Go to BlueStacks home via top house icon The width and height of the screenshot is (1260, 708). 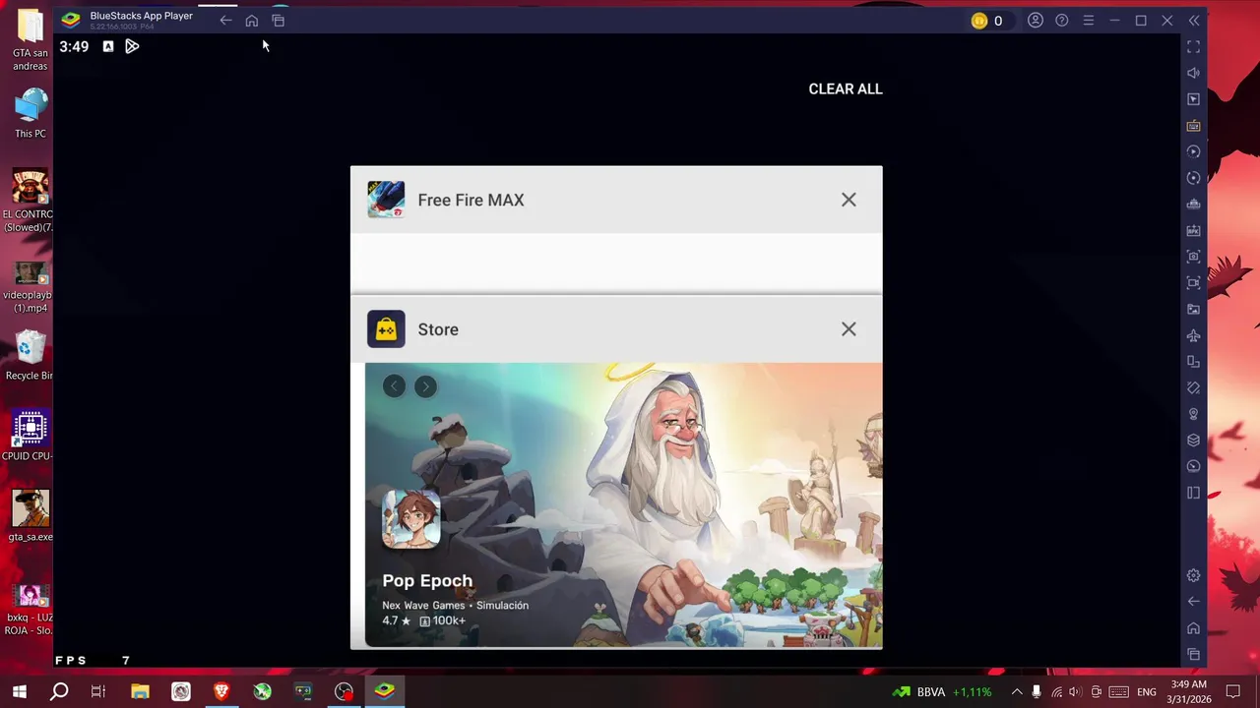[x=252, y=21]
